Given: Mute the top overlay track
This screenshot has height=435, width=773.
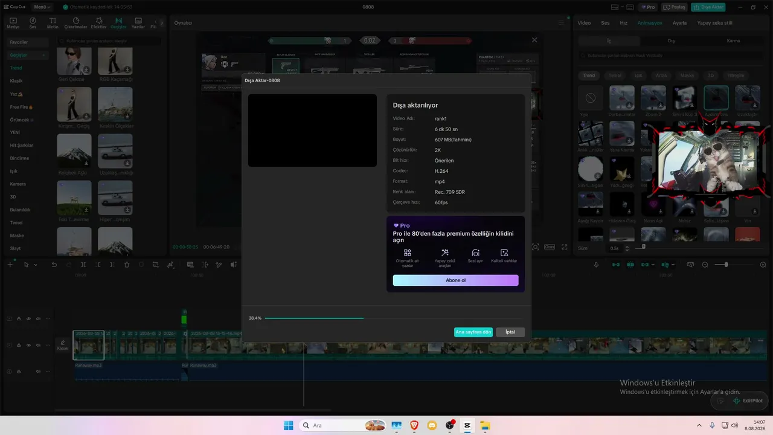Looking at the screenshot, I should tap(38, 319).
